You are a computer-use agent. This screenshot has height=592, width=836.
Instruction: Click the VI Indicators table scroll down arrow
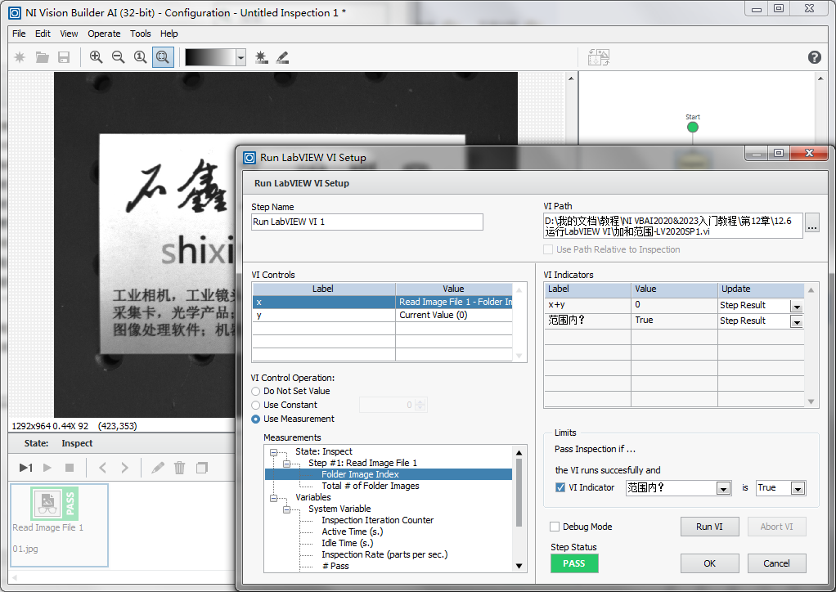point(811,401)
